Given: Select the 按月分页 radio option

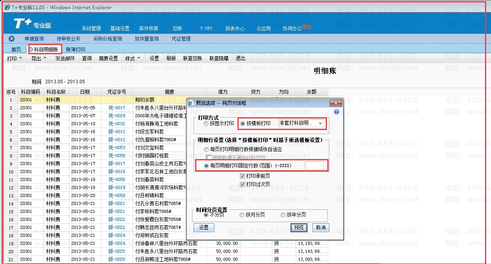Looking at the screenshot, I should [x=242, y=215].
